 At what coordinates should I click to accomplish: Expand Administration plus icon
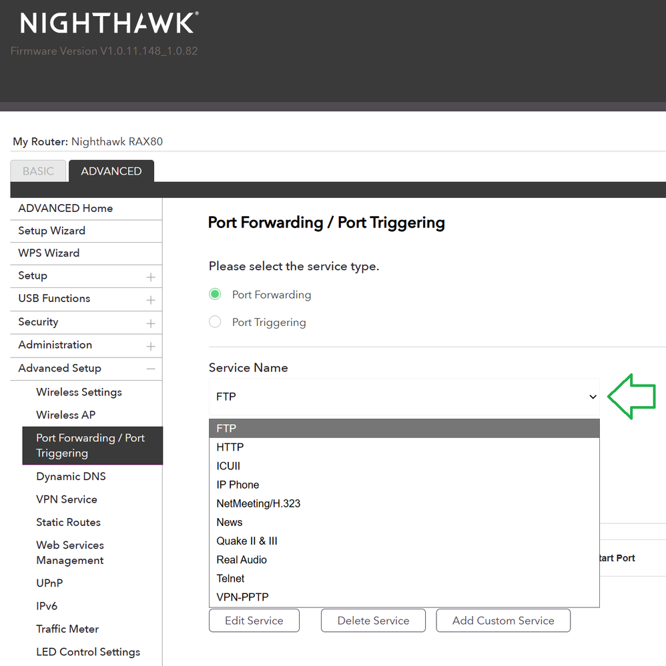[151, 347]
